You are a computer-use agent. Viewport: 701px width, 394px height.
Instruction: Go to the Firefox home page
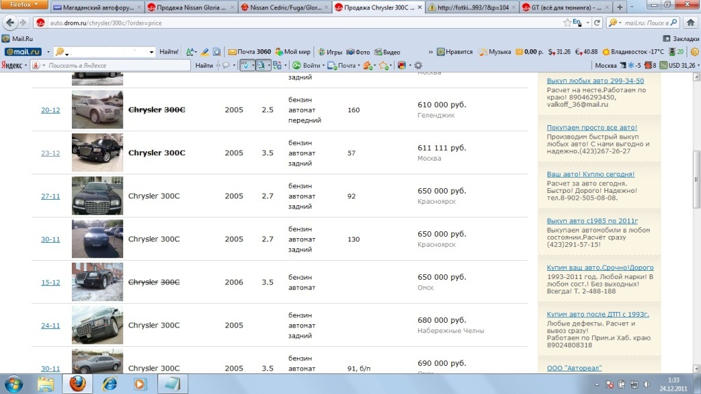[691, 23]
